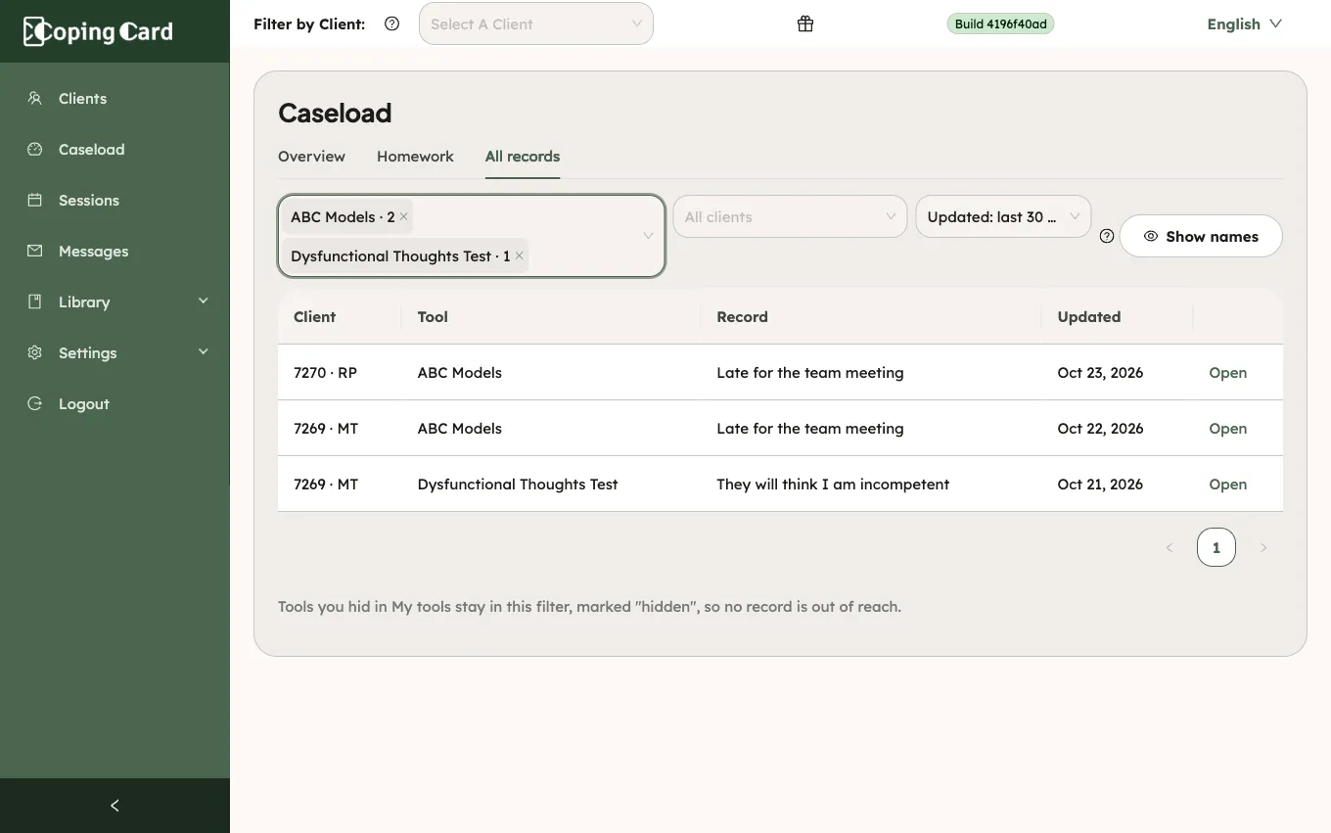Image resolution: width=1331 pixels, height=833 pixels.
Task: Open Messages in the sidebar
Action: coord(115,251)
